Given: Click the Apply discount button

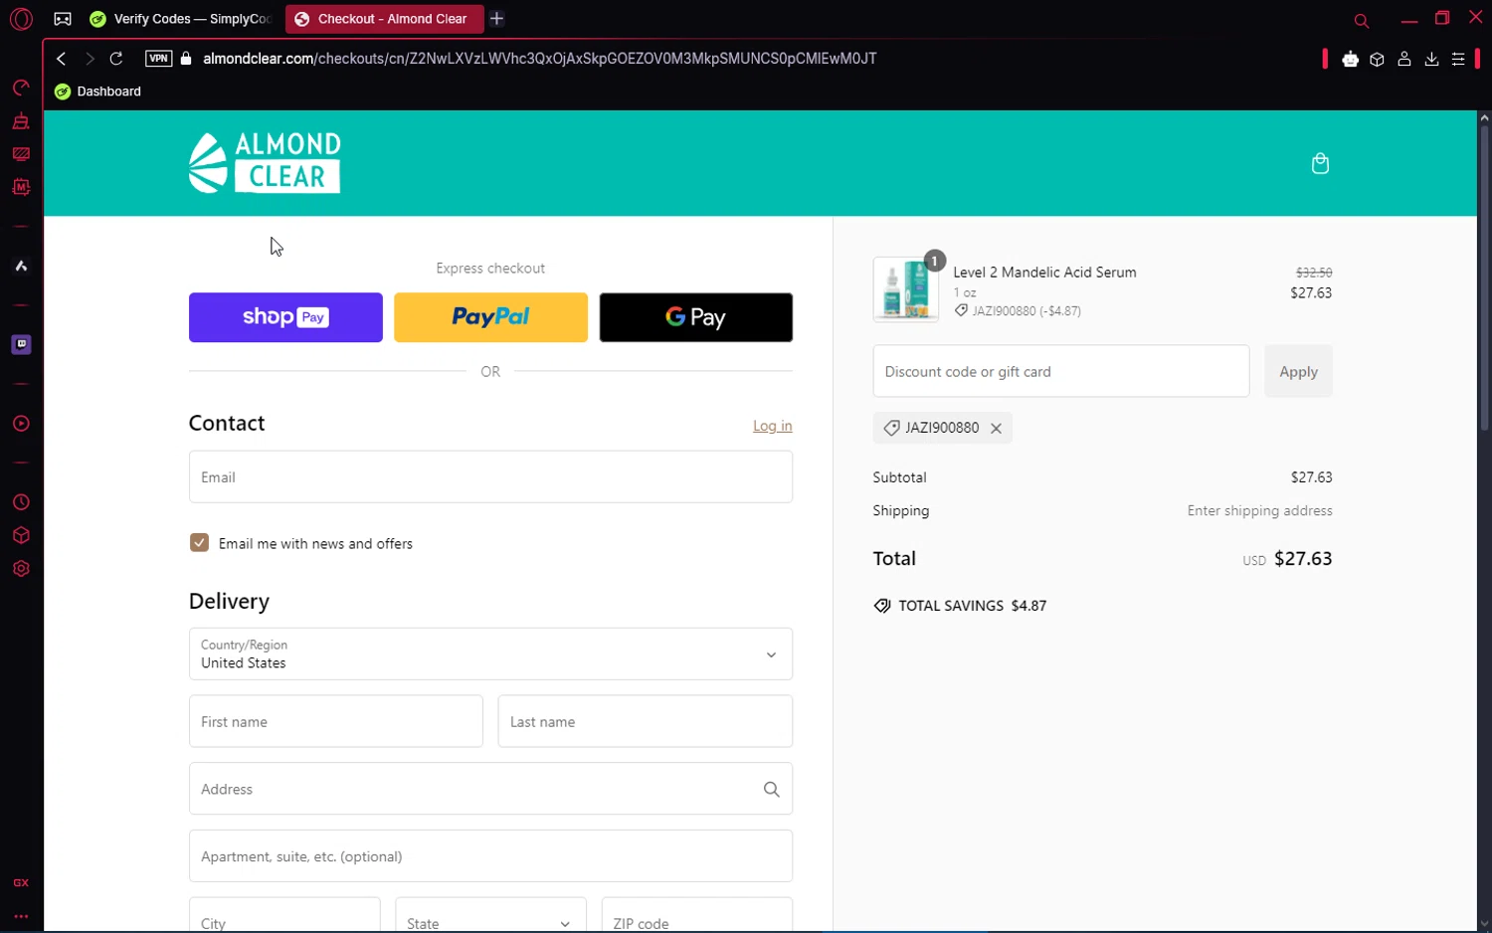Looking at the screenshot, I should pos(1298,371).
